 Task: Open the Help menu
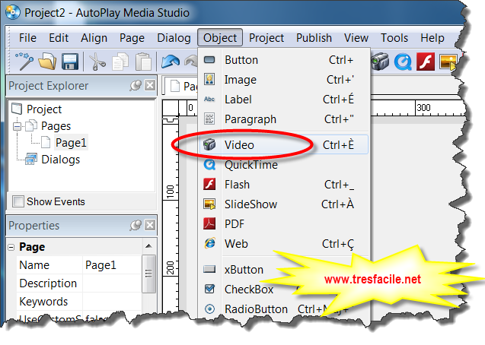(432, 38)
